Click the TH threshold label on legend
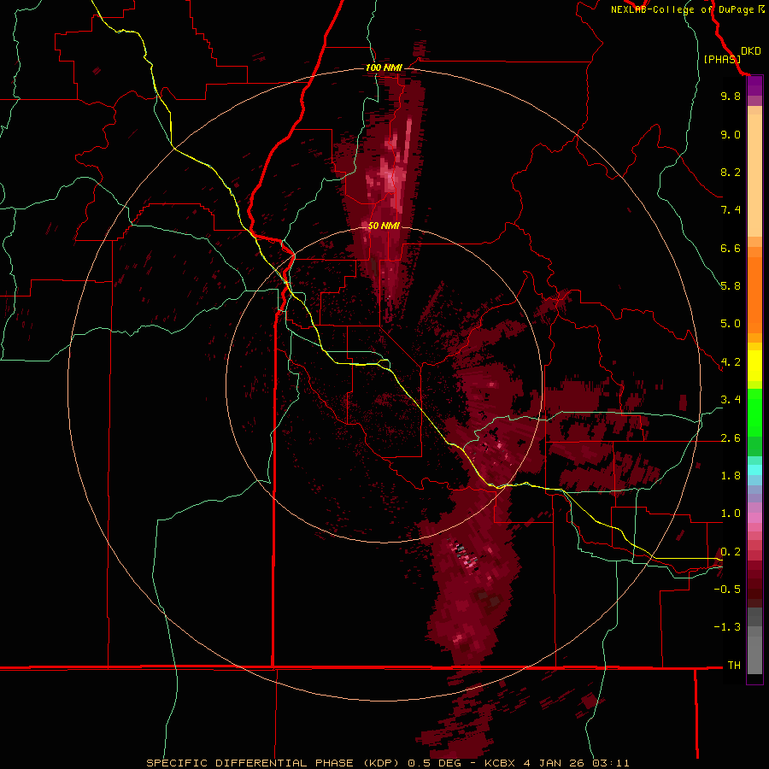 pyautogui.click(x=734, y=666)
